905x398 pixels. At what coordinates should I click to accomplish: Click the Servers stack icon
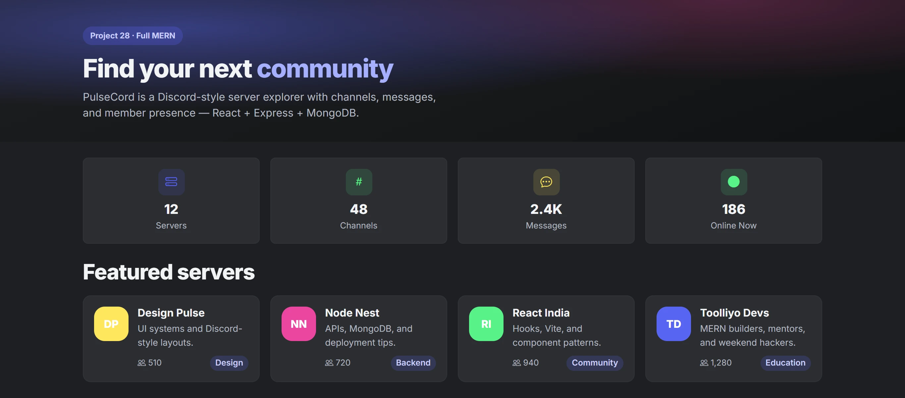click(171, 181)
